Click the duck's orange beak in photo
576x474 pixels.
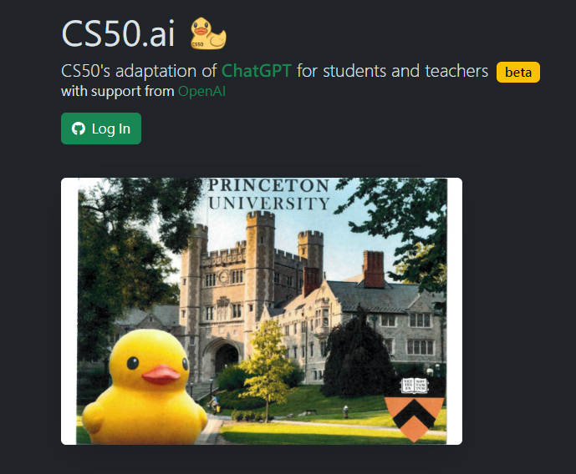point(161,375)
